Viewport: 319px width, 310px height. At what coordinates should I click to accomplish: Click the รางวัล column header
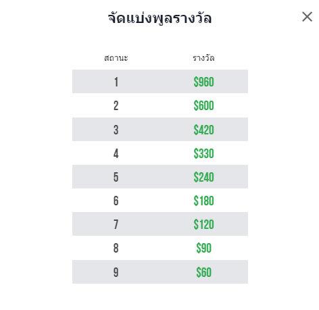pos(203,58)
